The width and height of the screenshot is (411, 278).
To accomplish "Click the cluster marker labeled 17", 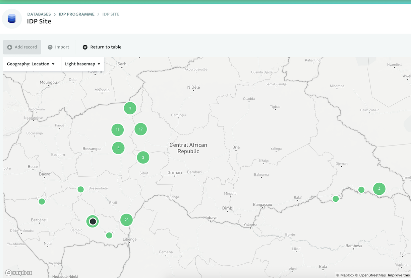I will (141, 129).
